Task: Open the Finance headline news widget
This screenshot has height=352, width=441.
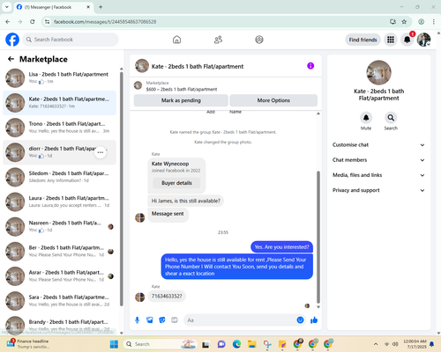Action: coord(28,344)
